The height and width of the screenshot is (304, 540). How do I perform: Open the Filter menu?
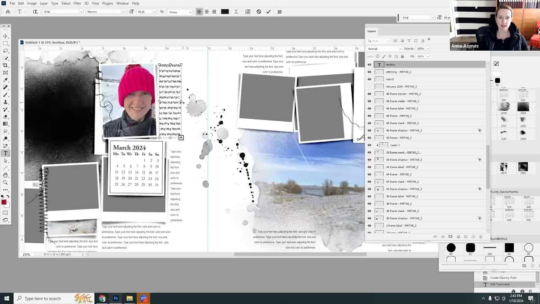click(77, 3)
